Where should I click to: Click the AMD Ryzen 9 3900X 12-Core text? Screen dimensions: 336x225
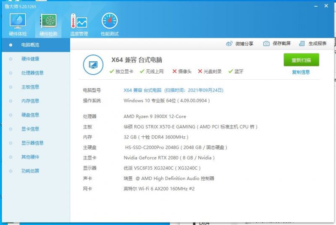(155, 116)
